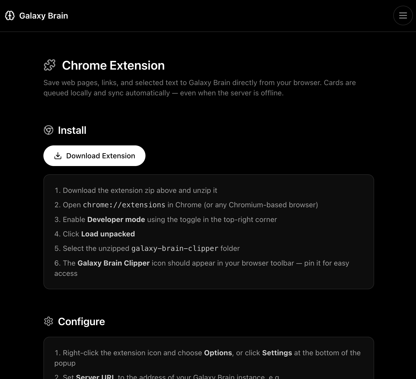Viewport: 416px width, 379px height.
Task: Click the Galaxy Brain brain logo icon
Action: [10, 16]
